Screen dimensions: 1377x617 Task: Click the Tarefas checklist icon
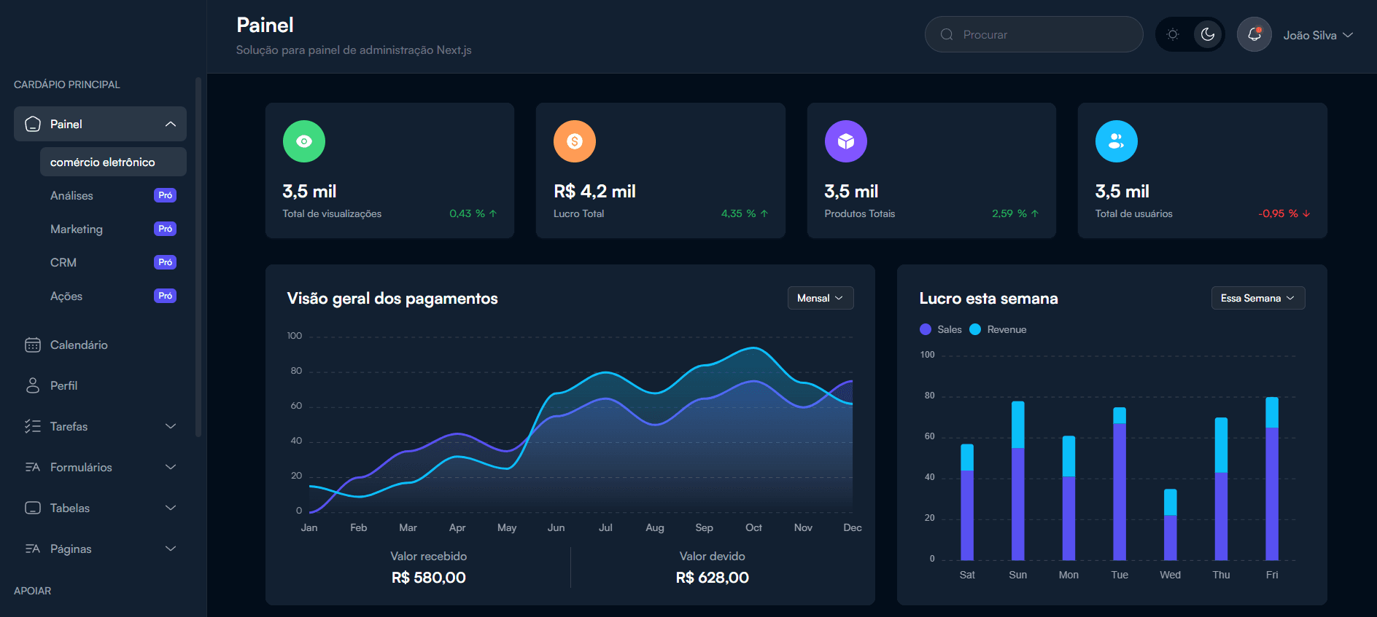point(33,426)
